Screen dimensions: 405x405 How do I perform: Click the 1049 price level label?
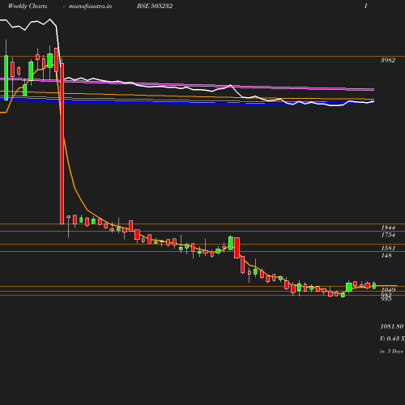(x=388, y=290)
